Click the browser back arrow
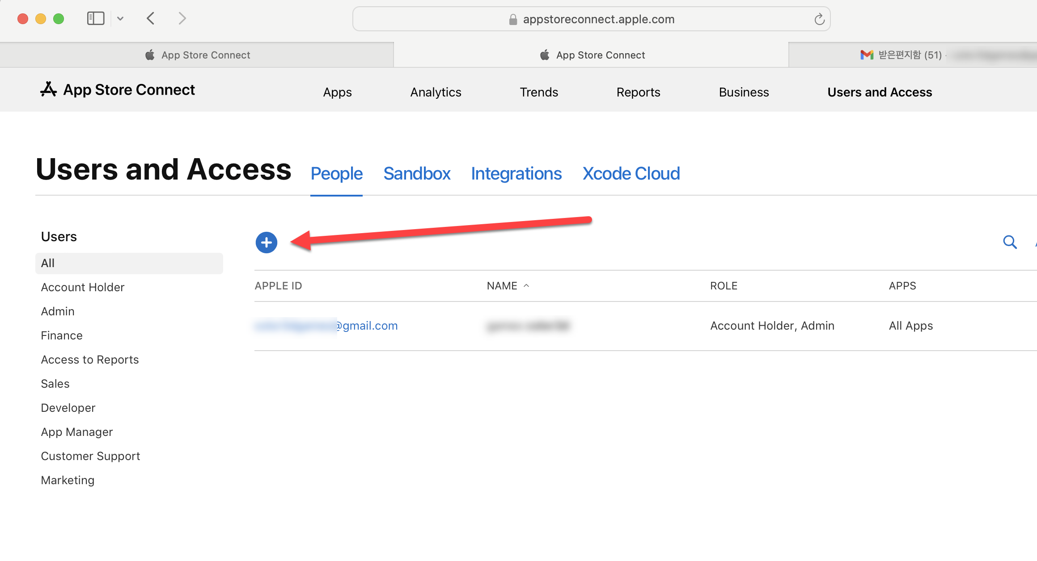Image resolution: width=1037 pixels, height=561 pixels. click(151, 18)
